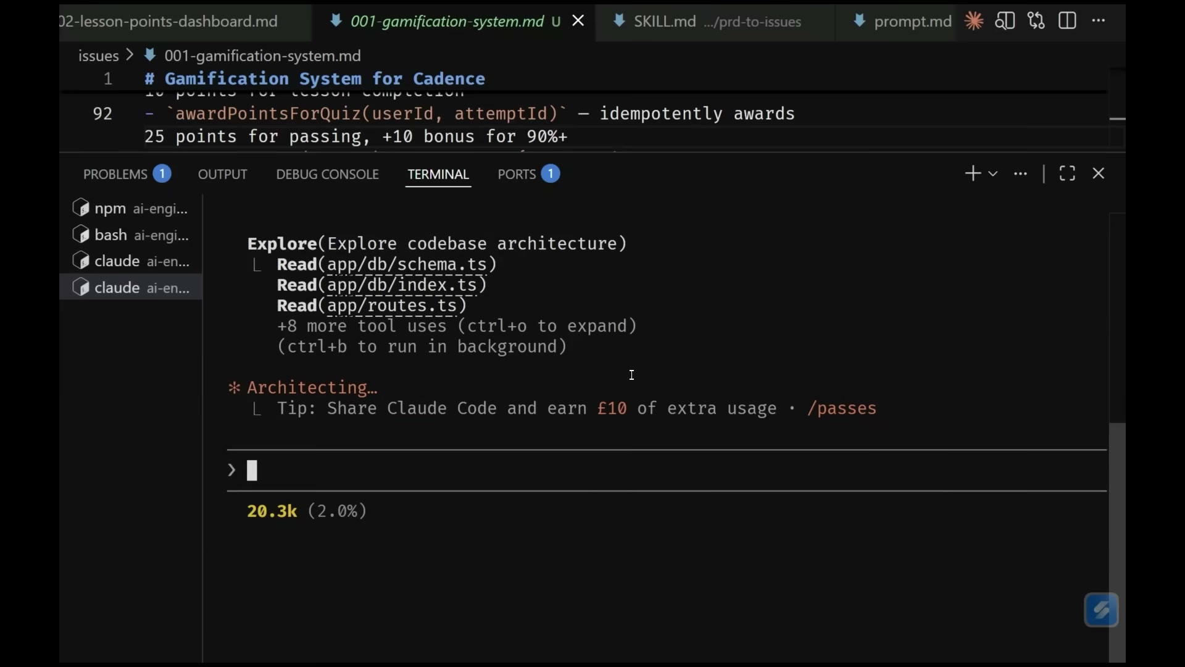The width and height of the screenshot is (1185, 667).
Task: Select the npm terminal session
Action: pos(131,208)
